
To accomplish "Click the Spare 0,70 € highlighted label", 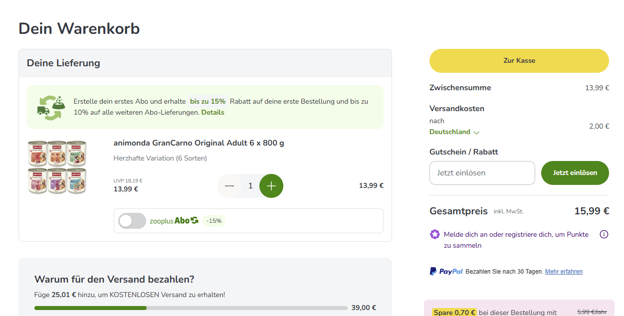I will pyautogui.click(x=454, y=313).
